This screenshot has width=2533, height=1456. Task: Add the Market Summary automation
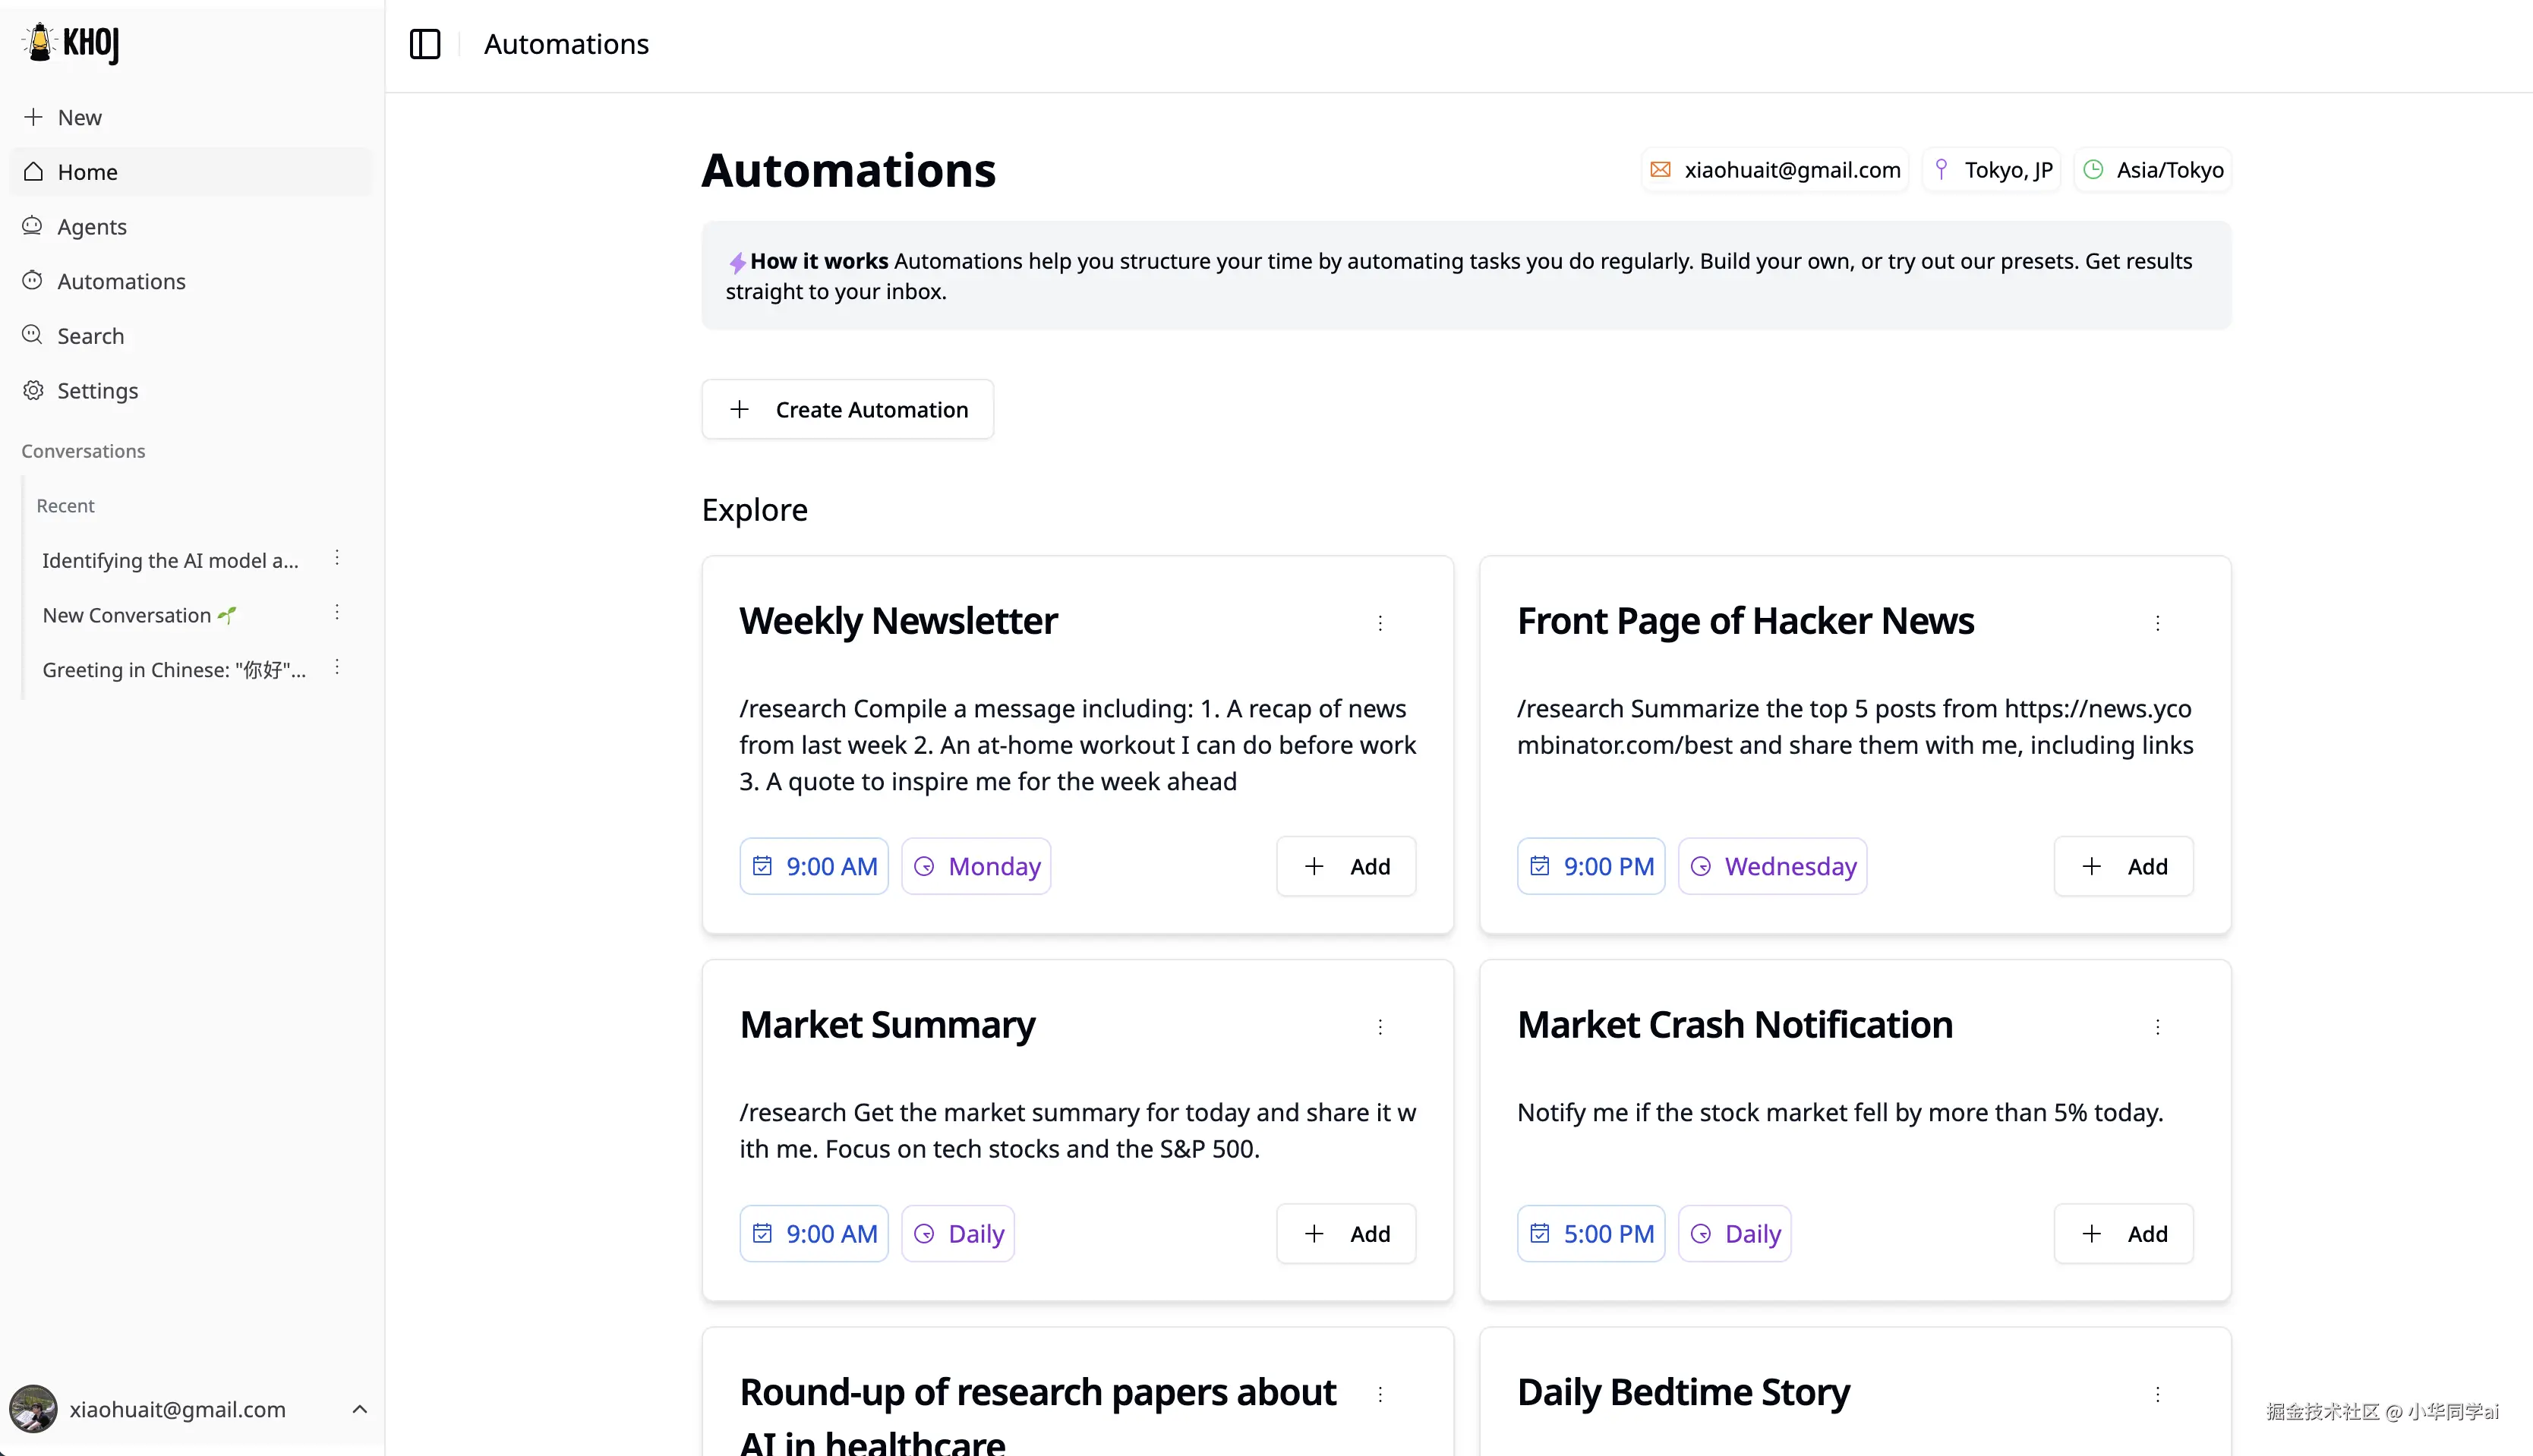(1345, 1233)
